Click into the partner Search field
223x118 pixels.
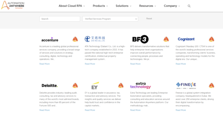tap(60, 19)
